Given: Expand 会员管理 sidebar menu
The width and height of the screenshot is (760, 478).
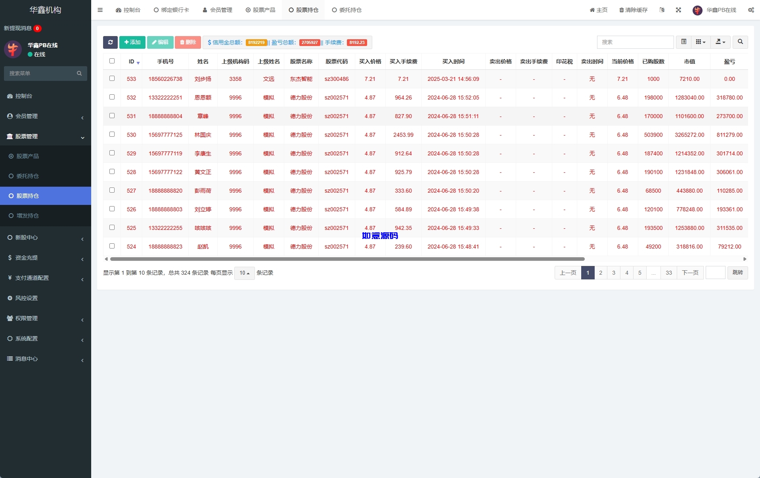Looking at the screenshot, I should pos(46,116).
